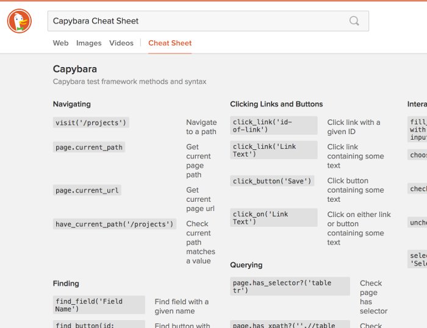Click the 'Get current page url' description
Screen dimensions: 427x328
(201, 199)
